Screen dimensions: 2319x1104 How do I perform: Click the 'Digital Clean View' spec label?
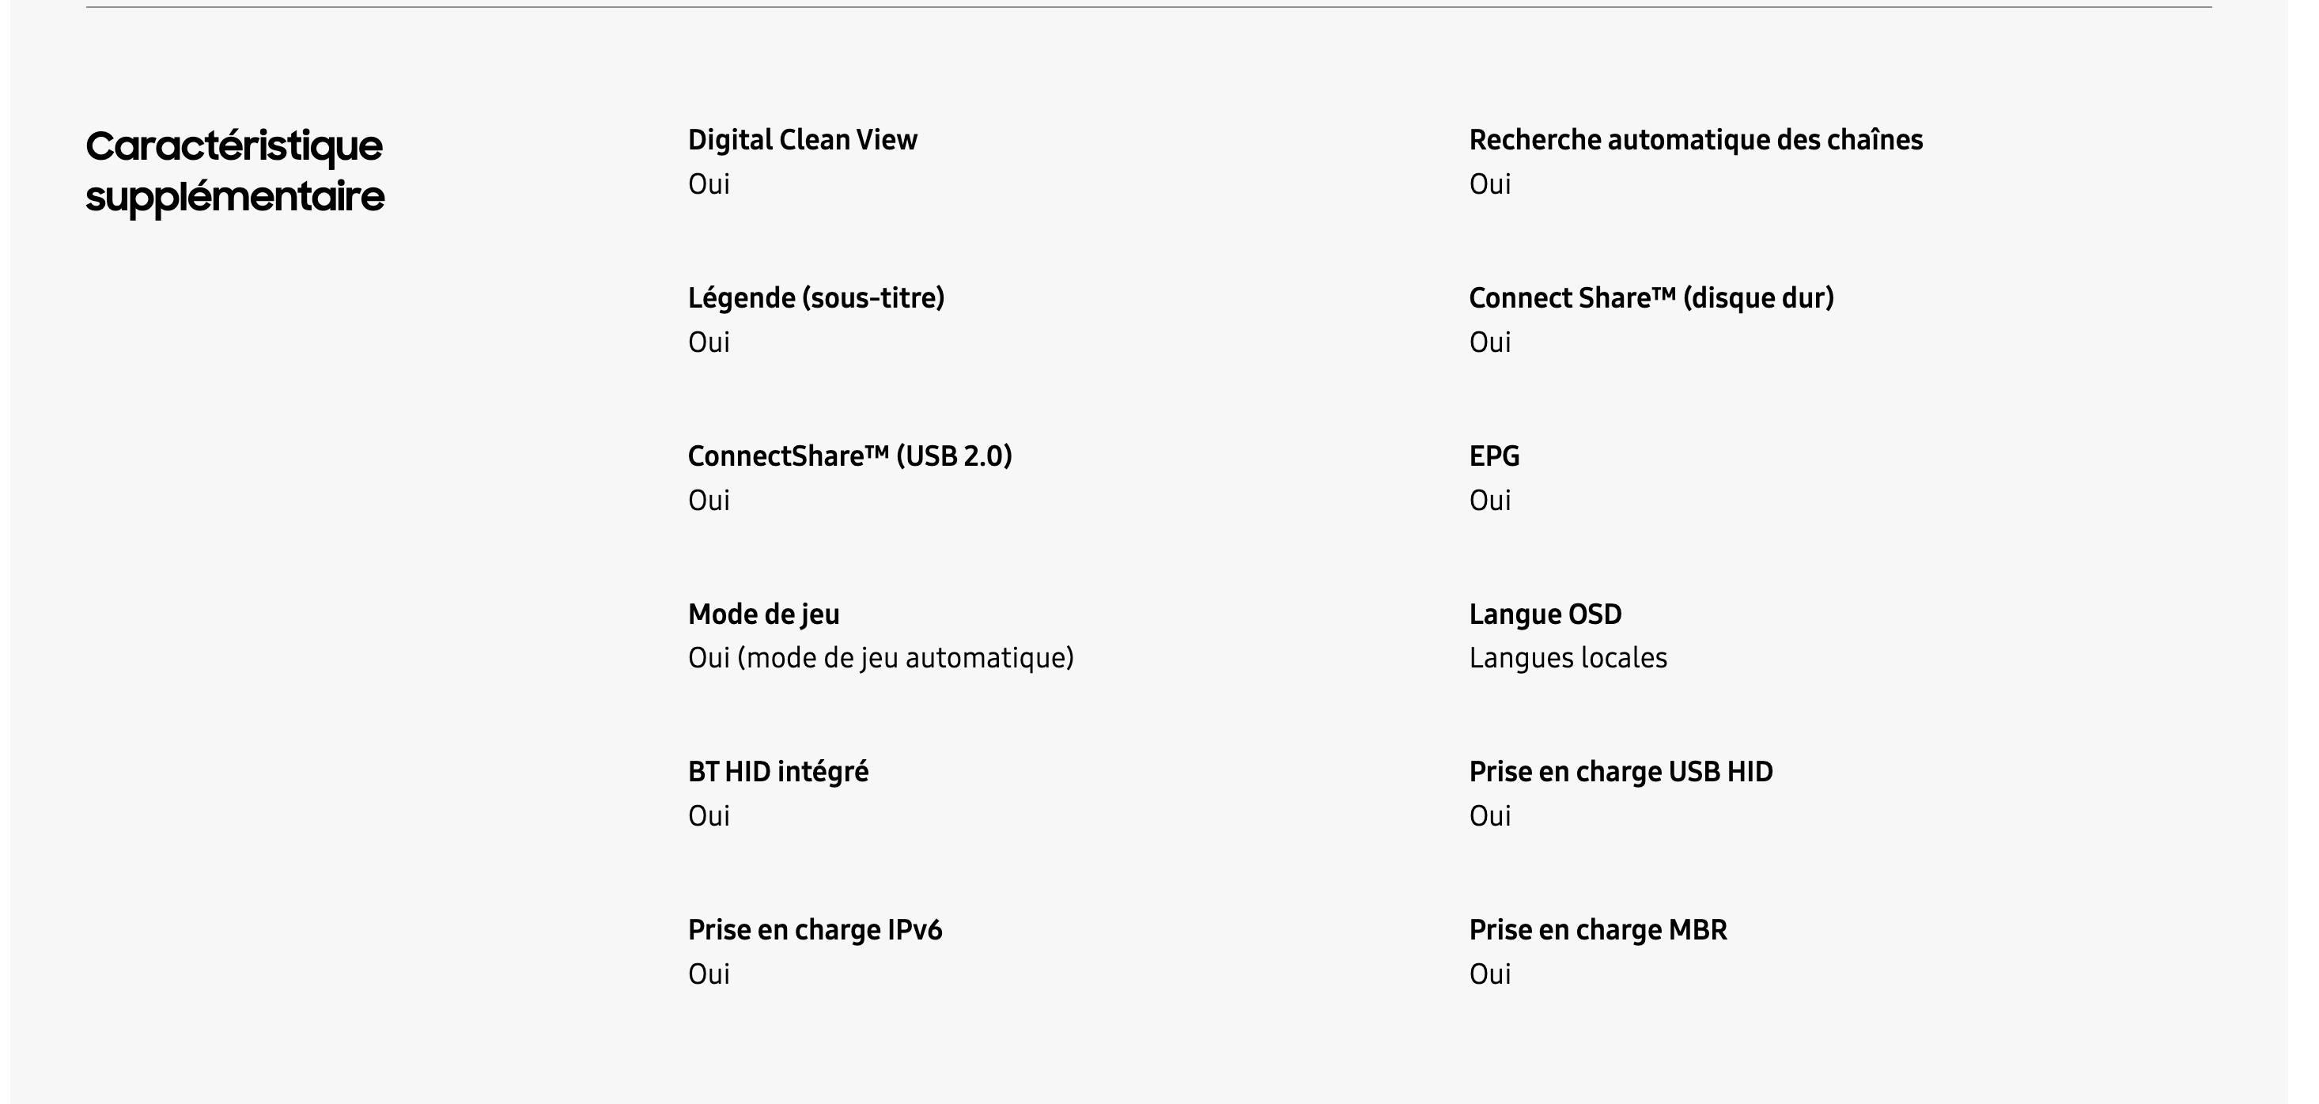tap(802, 139)
